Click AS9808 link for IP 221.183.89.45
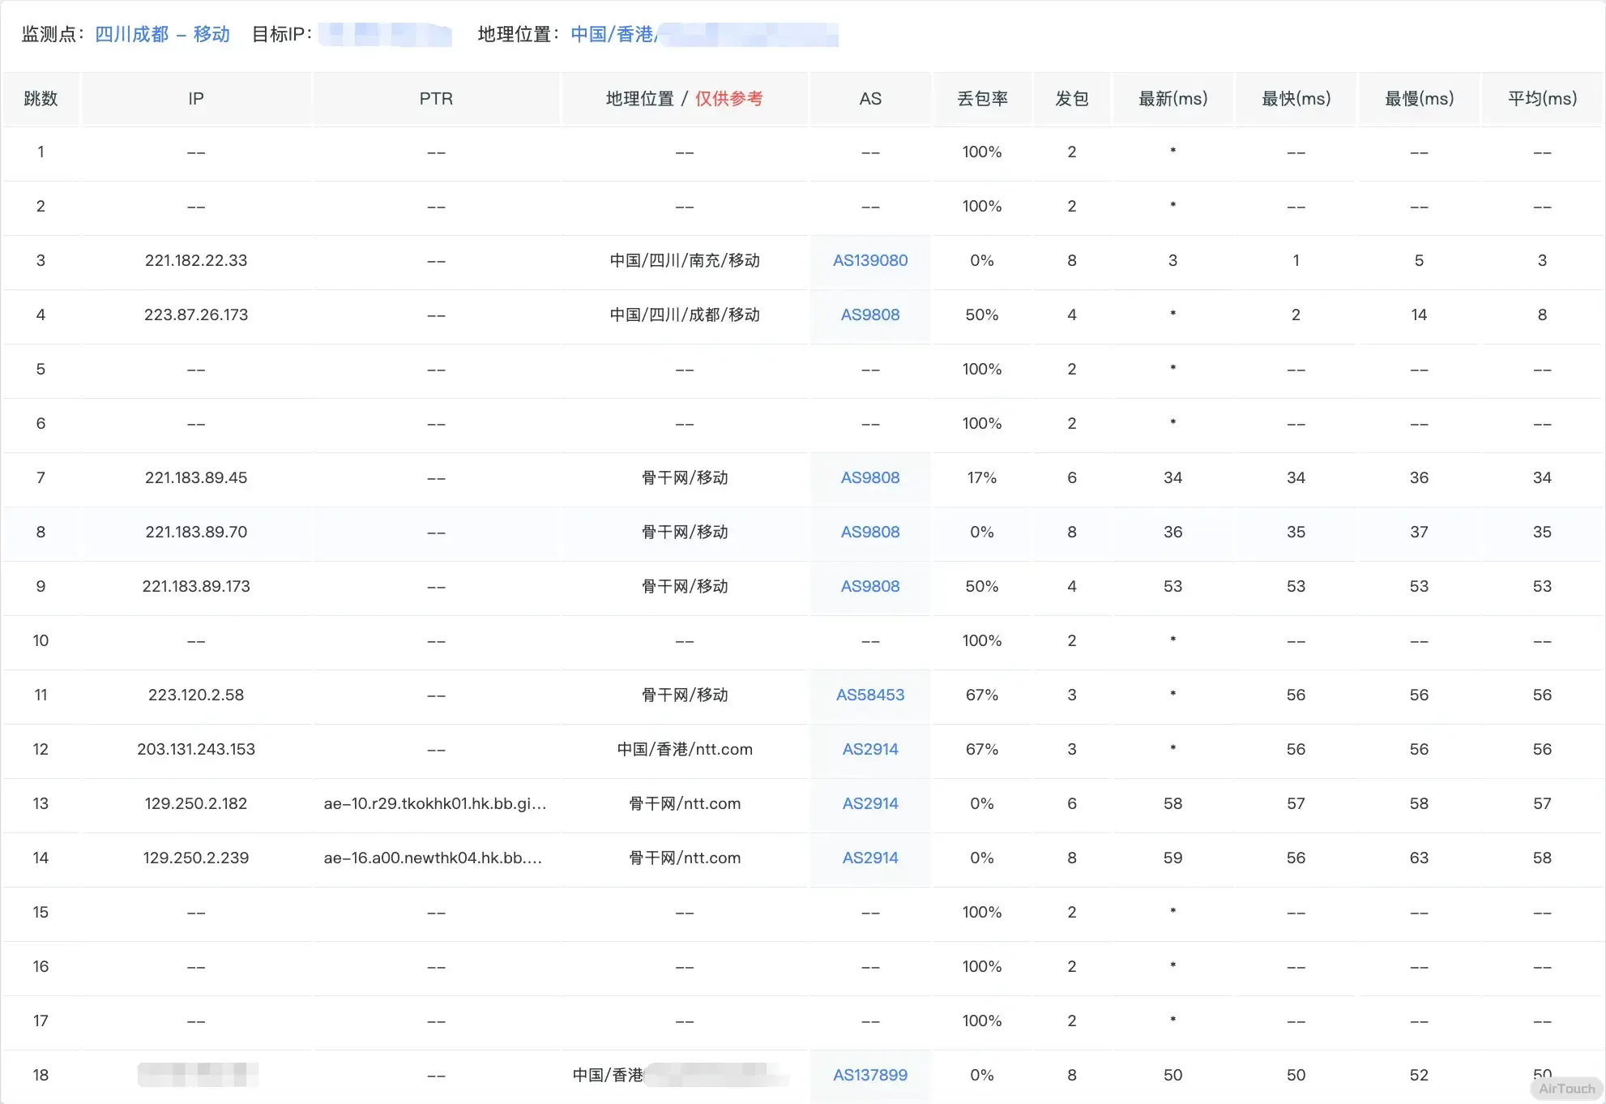1606x1104 pixels. [x=869, y=477]
